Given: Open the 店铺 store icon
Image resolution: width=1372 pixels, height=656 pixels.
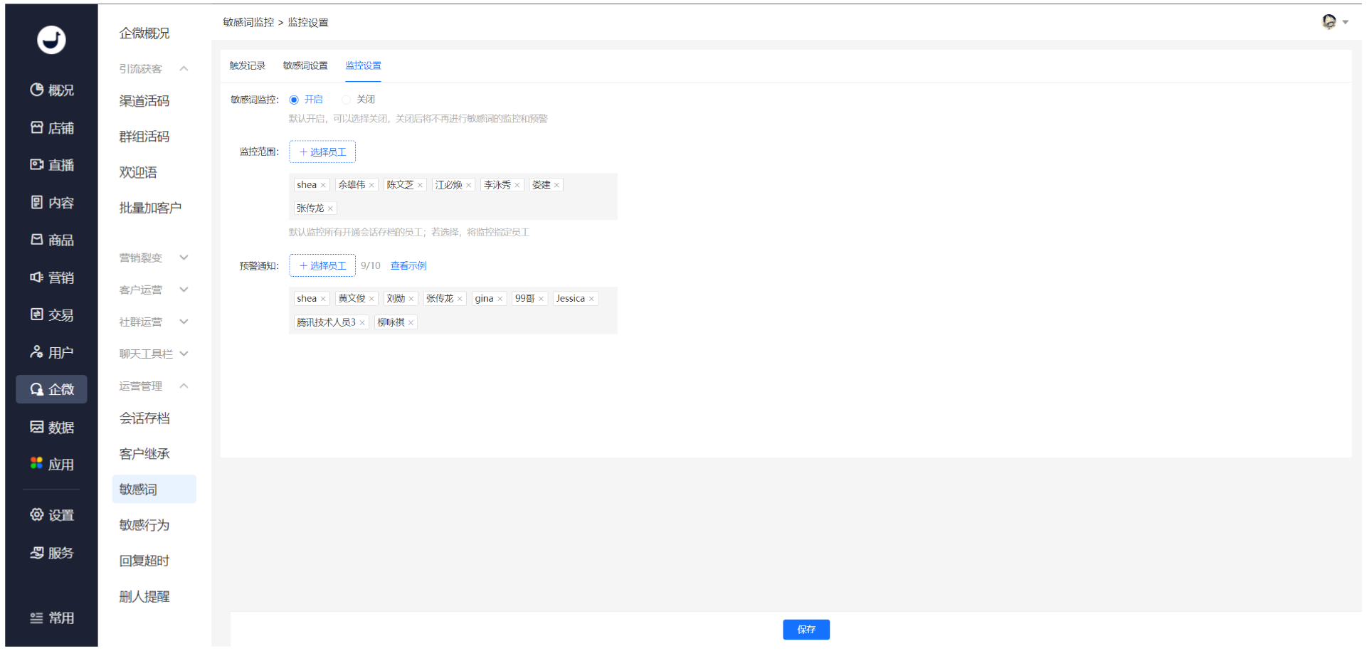Looking at the screenshot, I should pyautogui.click(x=36, y=127).
